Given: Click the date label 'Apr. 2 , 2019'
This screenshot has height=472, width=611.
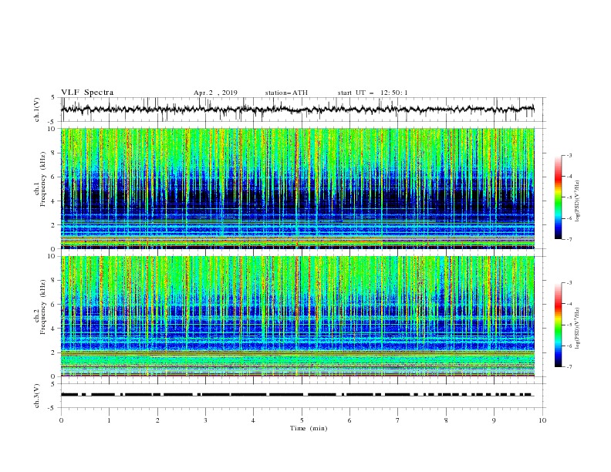Looking at the screenshot, I should click(215, 93).
